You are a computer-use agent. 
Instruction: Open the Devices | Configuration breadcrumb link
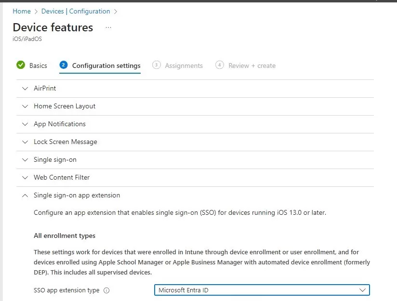point(76,11)
